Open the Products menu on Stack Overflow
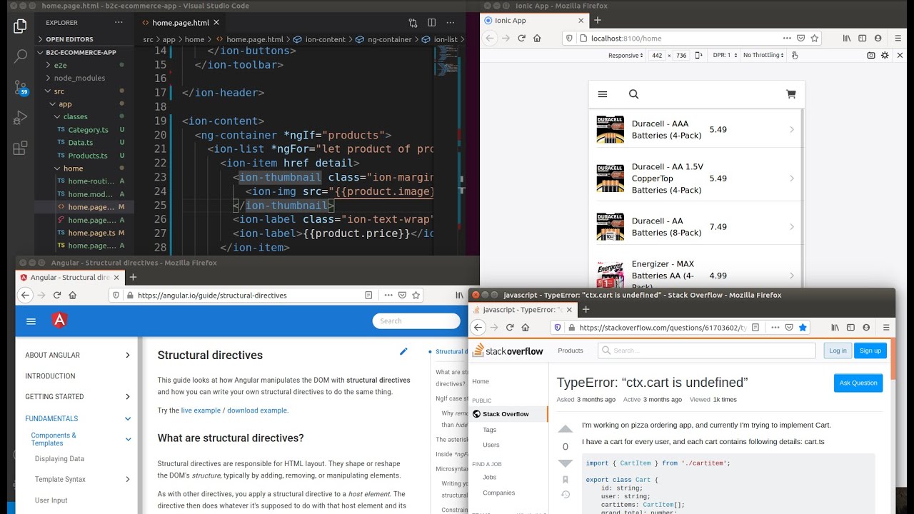Viewport: 914px width, 514px height. coord(571,351)
